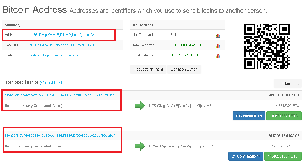Click green arrow of the 14.5718329 BTC transaction
The height and width of the screenshot is (161, 304).
tap(140, 106)
